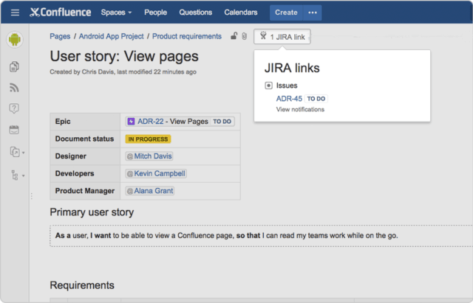This screenshot has height=303, width=473.
Task: Open the ADR-45 issue link
Action: 289,99
